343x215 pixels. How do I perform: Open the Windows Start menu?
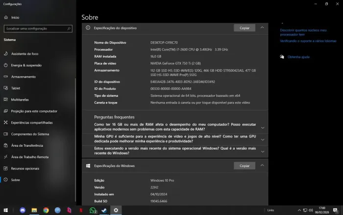pos(6,210)
